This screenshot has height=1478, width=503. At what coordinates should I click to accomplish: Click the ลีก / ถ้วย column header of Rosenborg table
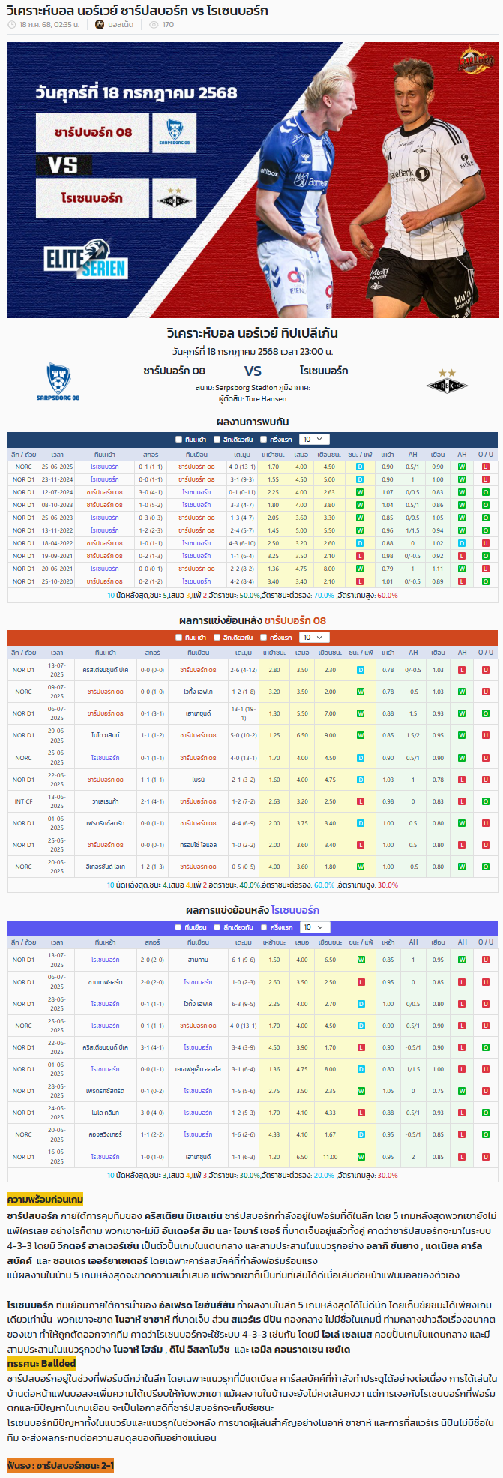(23, 942)
